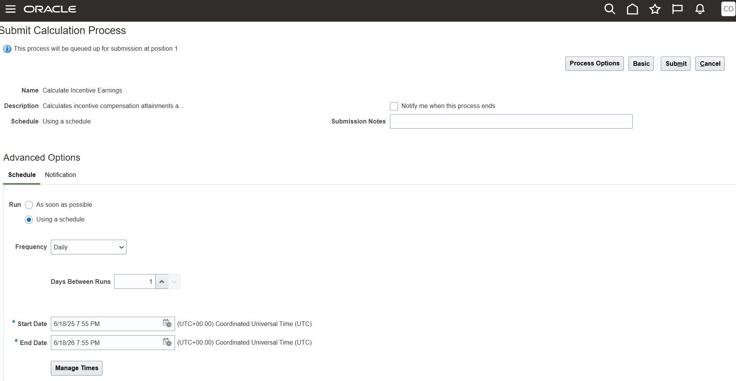Image resolution: width=736 pixels, height=381 pixels.
Task: Submit the calculation process
Action: [x=675, y=63]
